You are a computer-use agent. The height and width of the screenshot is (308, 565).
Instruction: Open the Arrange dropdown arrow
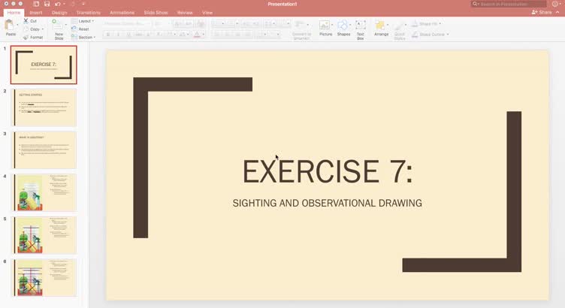[x=388, y=25]
